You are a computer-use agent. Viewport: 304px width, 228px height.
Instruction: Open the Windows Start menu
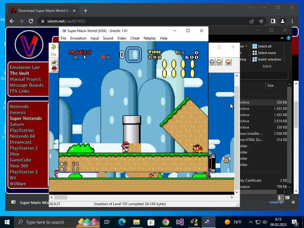point(7,222)
